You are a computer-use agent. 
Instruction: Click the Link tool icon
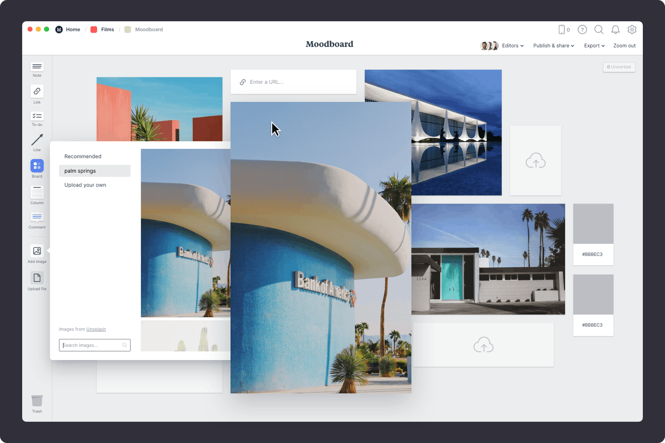pyautogui.click(x=37, y=91)
